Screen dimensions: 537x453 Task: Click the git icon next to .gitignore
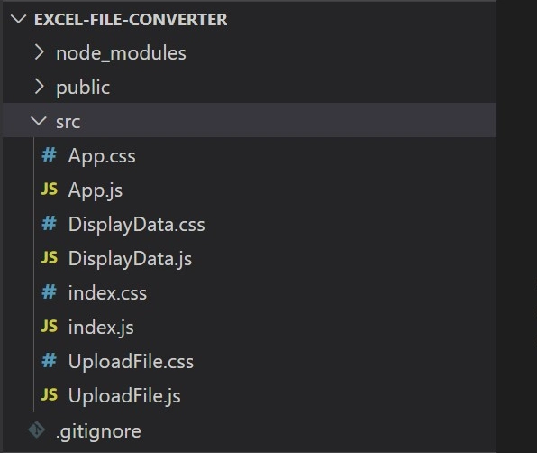(x=37, y=430)
